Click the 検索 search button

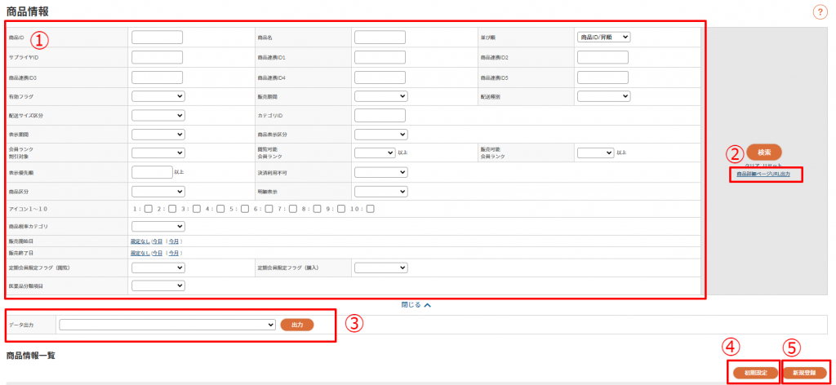pyautogui.click(x=764, y=153)
